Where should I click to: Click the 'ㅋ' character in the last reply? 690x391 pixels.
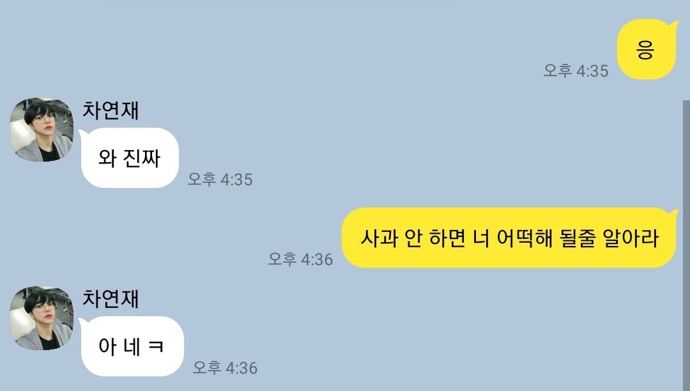point(157,346)
